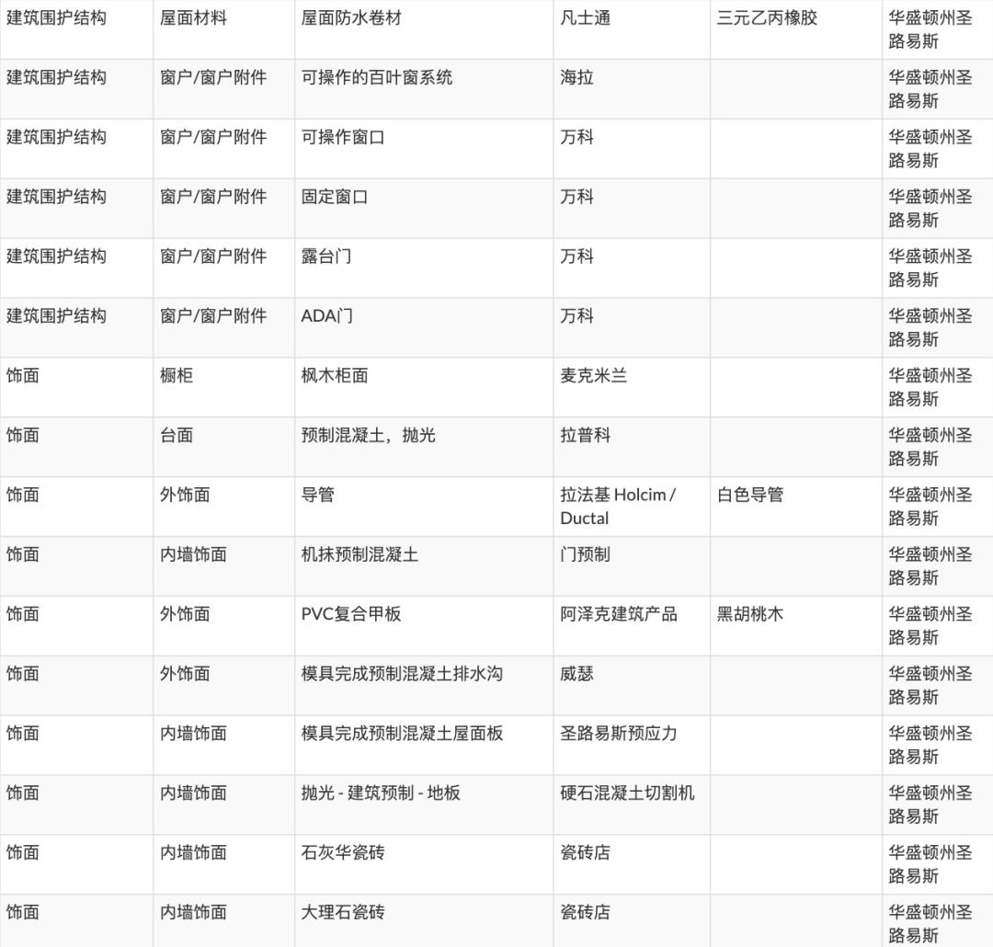993x947 pixels.
Task: Click '外饰面' in the PVC复合甲板 row
Action: click(x=185, y=613)
